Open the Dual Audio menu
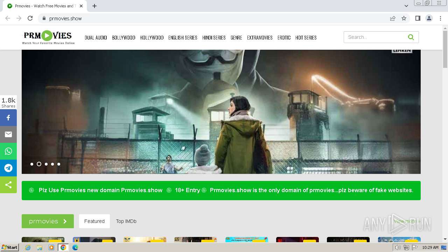 click(x=96, y=37)
